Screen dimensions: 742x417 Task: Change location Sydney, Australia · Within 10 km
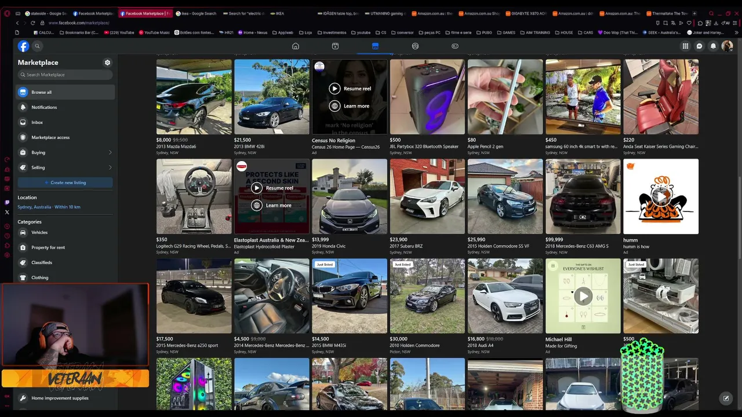[x=49, y=207]
